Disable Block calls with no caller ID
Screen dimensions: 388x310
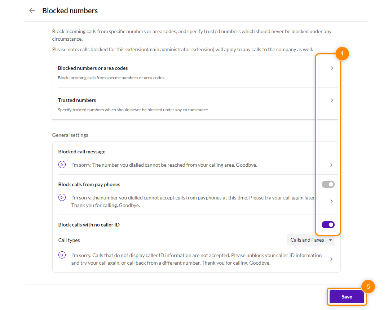[328, 225]
